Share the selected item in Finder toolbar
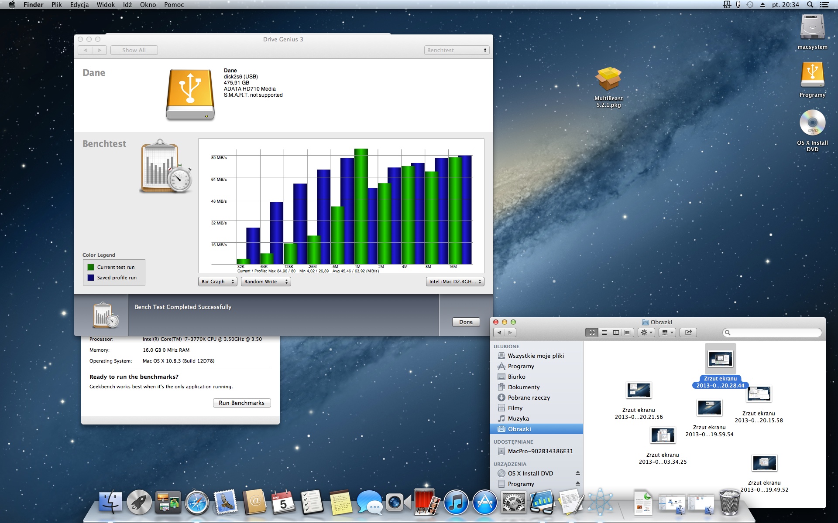 [688, 333]
